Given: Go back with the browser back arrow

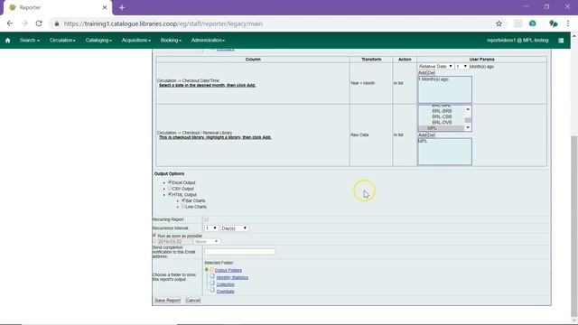Looking at the screenshot, I should click(10, 23).
